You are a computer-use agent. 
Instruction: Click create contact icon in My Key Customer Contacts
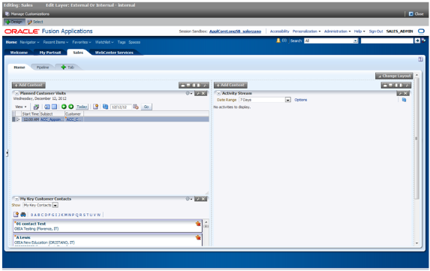(x=17, y=215)
